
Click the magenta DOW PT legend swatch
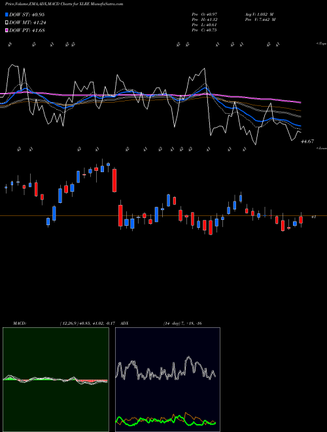[7, 30]
